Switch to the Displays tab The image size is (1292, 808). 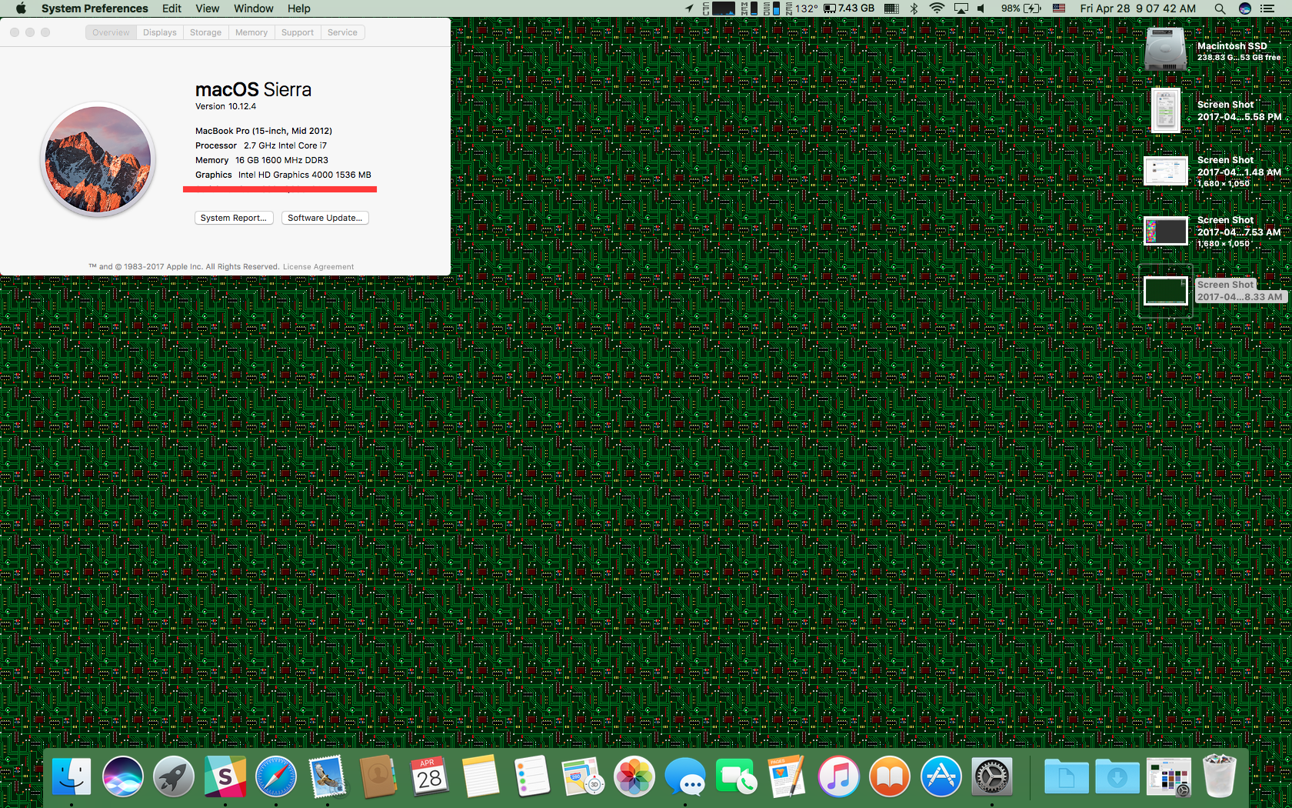160,32
